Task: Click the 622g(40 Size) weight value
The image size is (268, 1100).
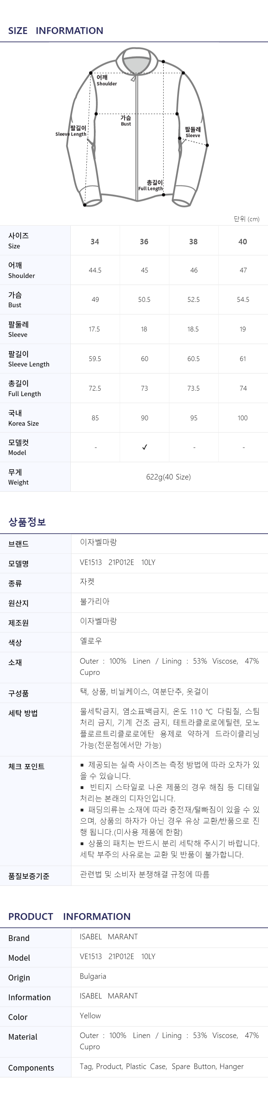Action: pos(169,476)
